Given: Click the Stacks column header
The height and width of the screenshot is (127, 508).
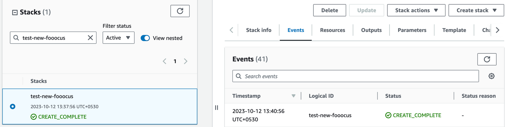Looking at the screenshot, I should 39,81.
